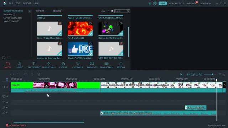The image size is (228, 128).
Task: Click the Save button
Action: (x=162, y=3)
